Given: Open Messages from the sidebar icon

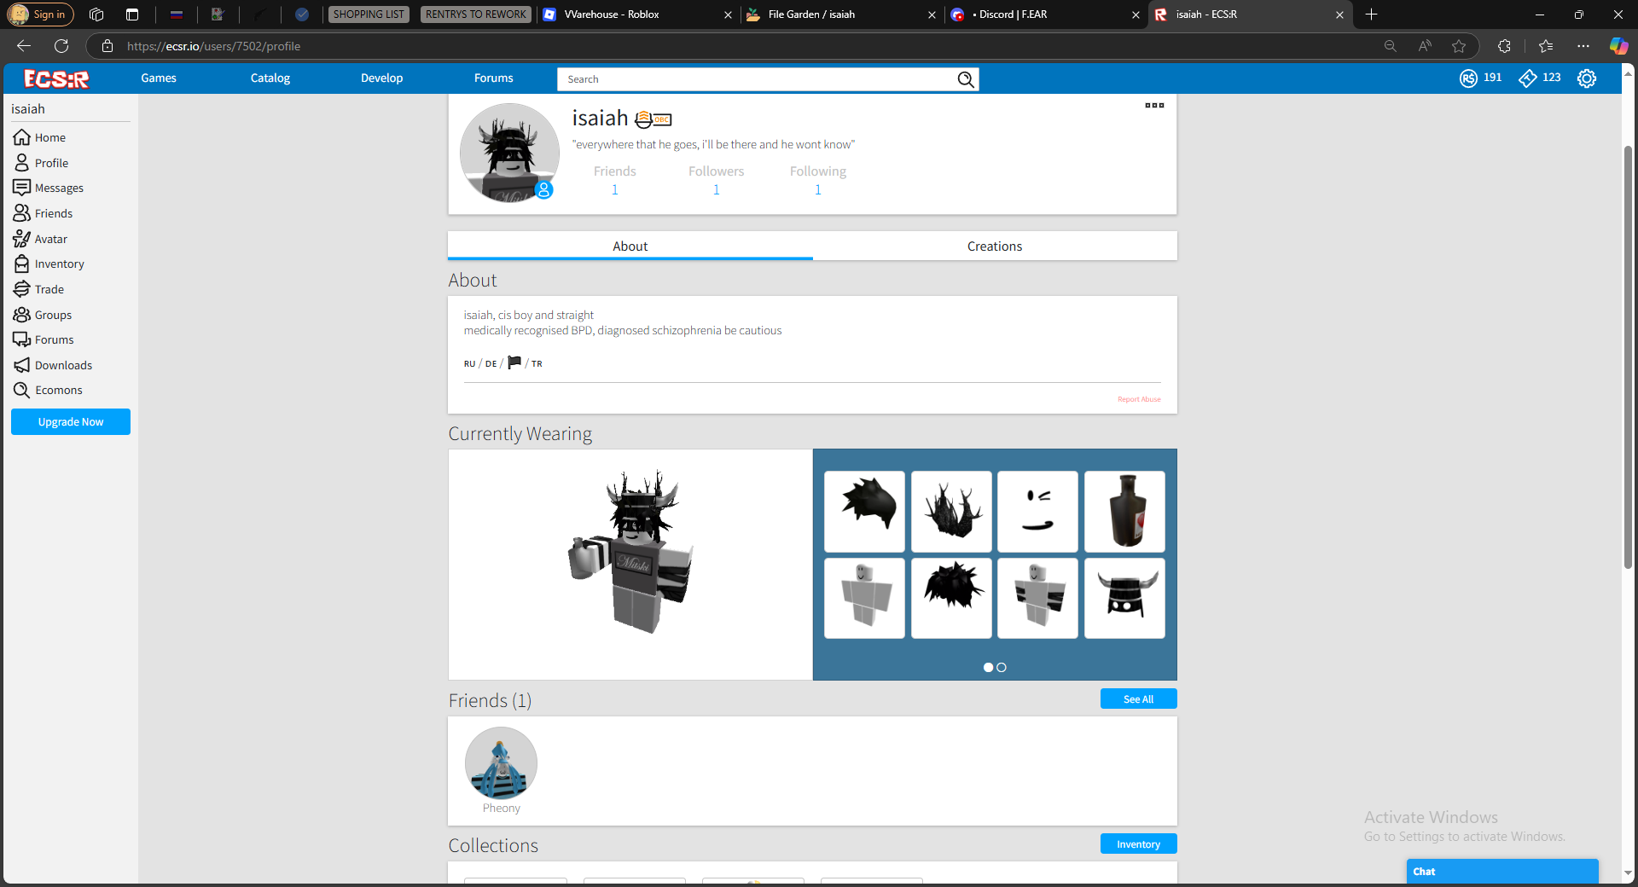Looking at the screenshot, I should coord(21,188).
